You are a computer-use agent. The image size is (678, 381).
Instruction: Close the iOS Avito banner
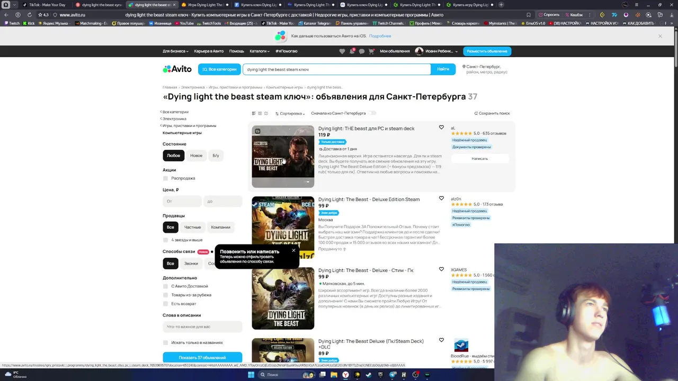pos(660,36)
